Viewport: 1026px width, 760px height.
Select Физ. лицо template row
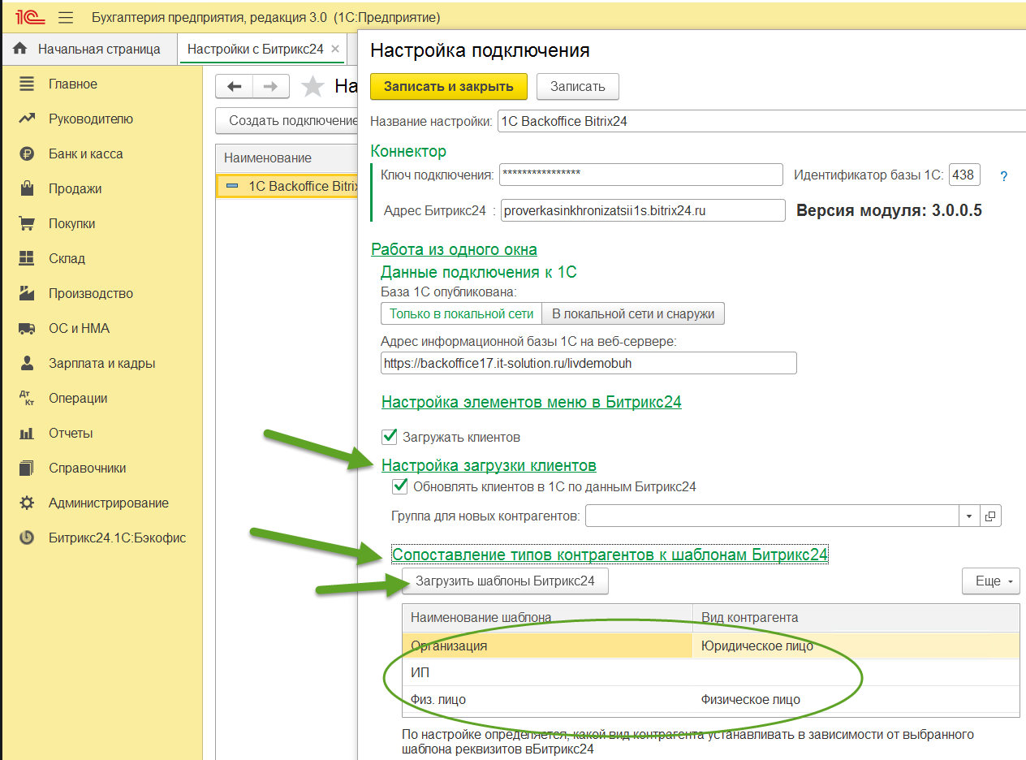pyautogui.click(x=710, y=700)
